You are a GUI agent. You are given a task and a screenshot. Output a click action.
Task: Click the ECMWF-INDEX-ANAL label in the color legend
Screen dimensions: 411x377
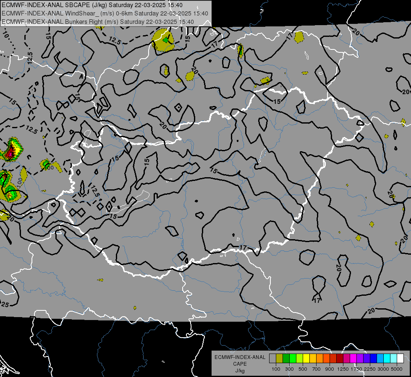[x=240, y=357]
